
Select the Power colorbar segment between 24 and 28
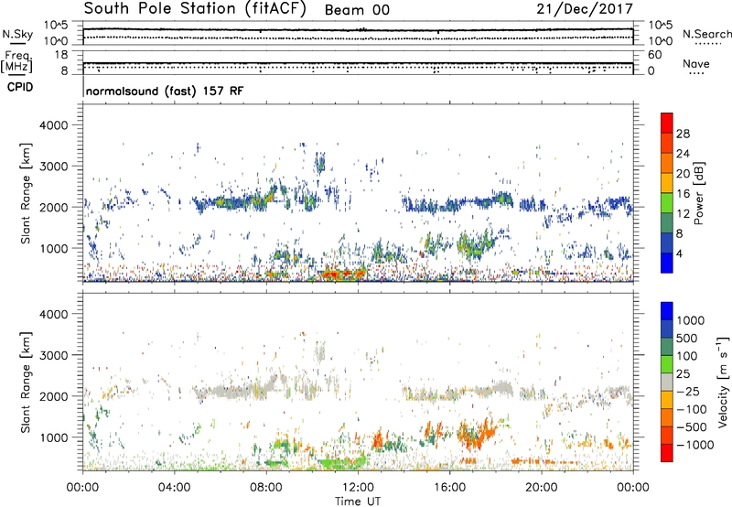(x=667, y=144)
